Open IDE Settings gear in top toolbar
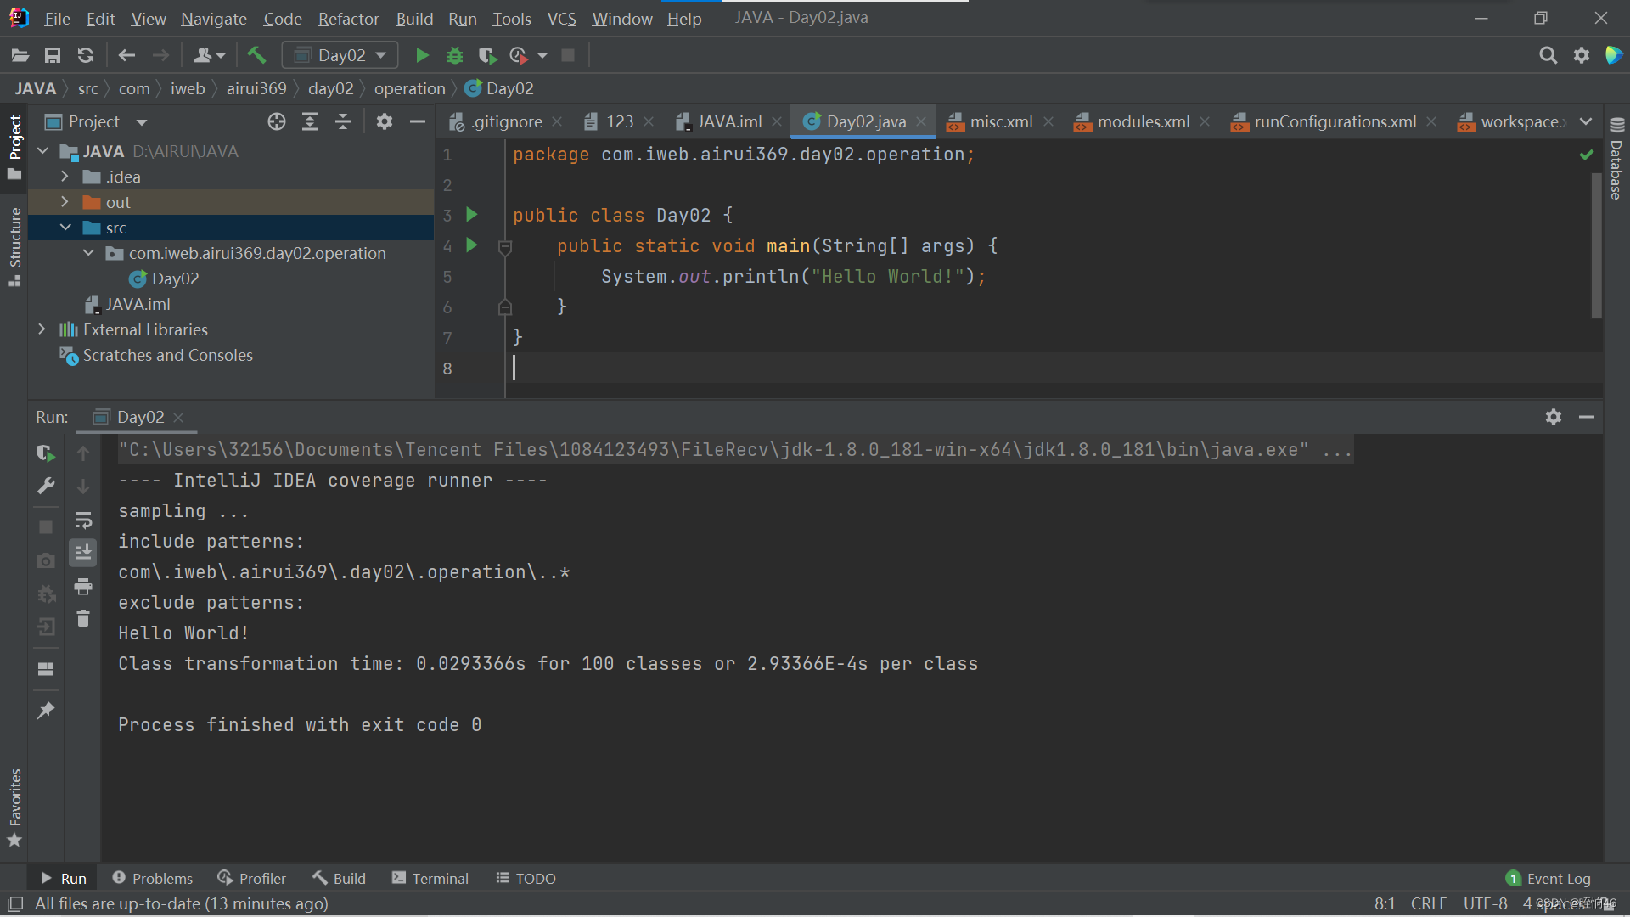The width and height of the screenshot is (1630, 917). (1582, 54)
